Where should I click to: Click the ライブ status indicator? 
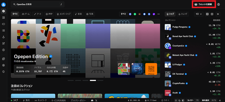(14, 100)
